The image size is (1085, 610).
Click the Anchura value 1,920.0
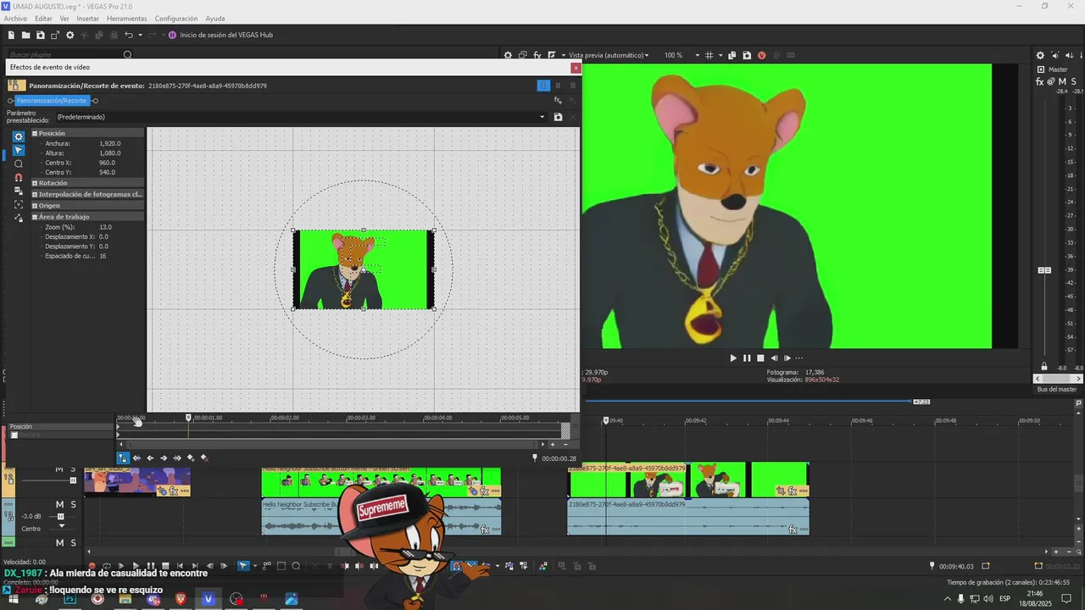pyautogui.click(x=110, y=143)
